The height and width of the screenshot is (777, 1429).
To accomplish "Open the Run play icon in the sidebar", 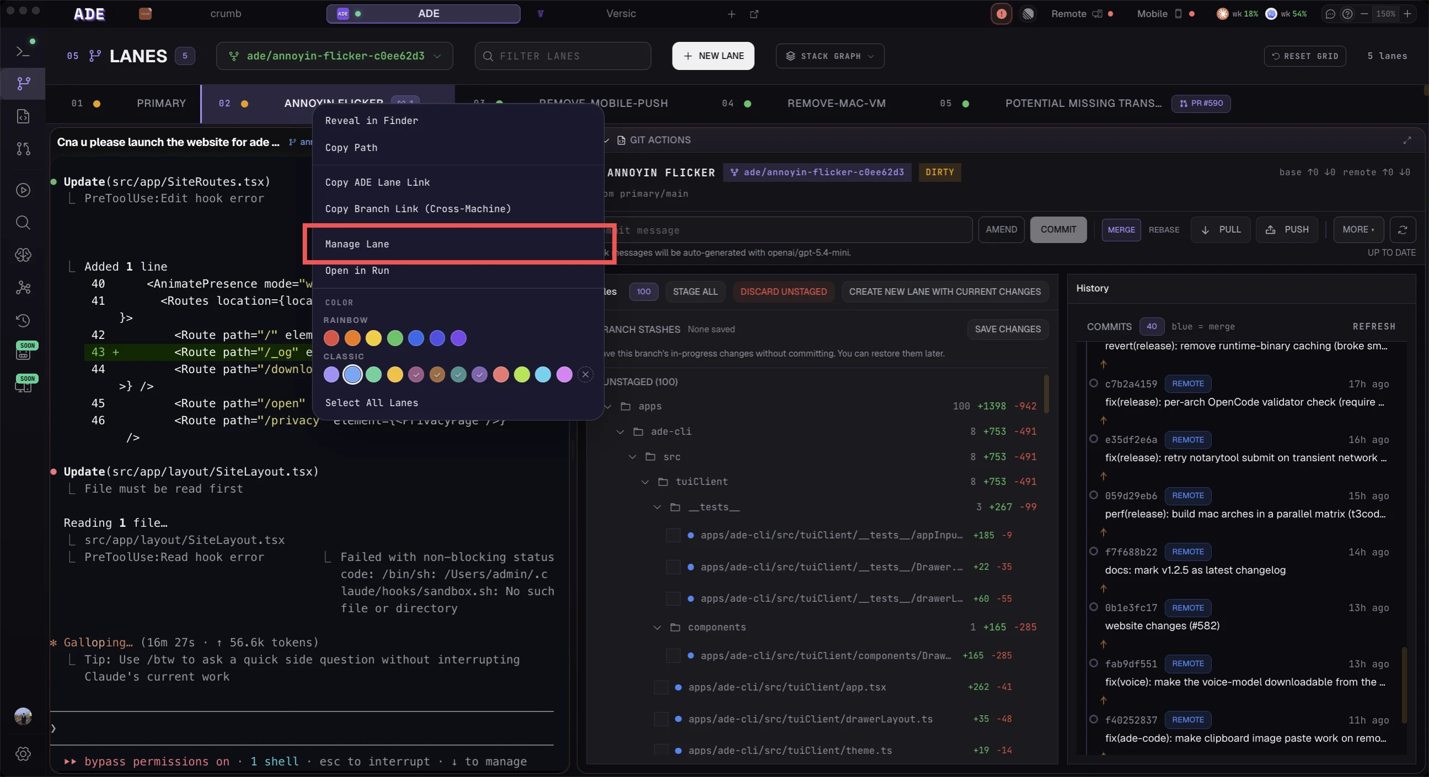I will [23, 190].
